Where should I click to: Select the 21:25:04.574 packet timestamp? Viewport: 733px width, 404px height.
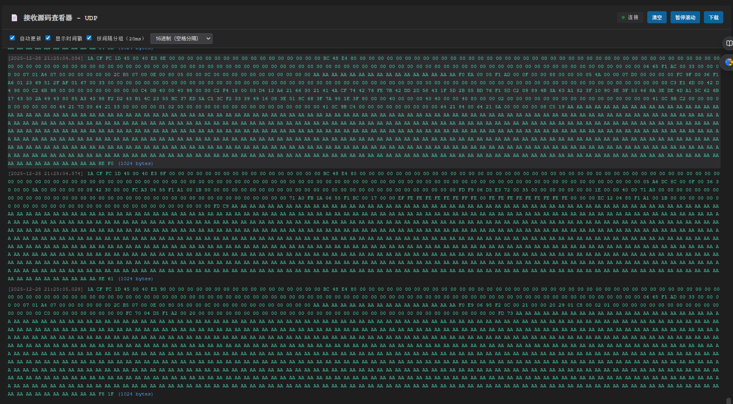(x=45, y=173)
